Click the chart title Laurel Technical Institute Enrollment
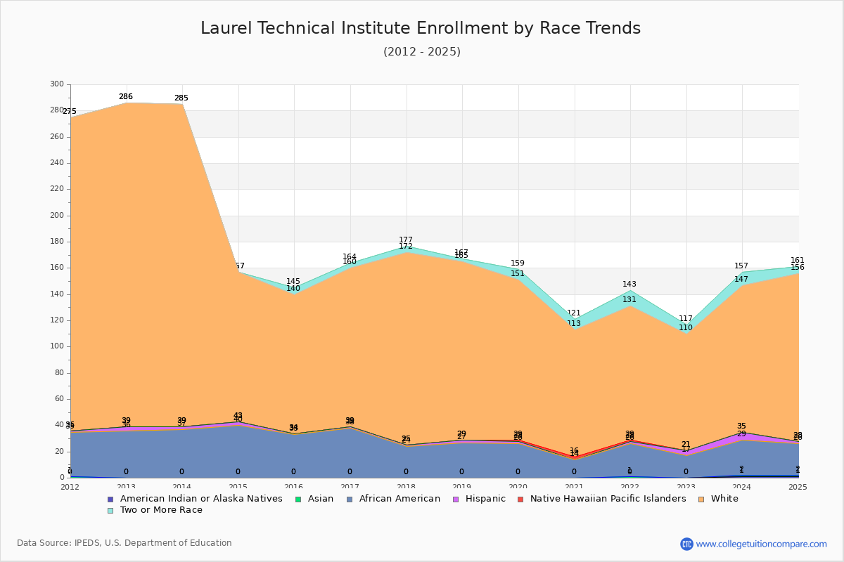This screenshot has width=844, height=562. click(421, 28)
